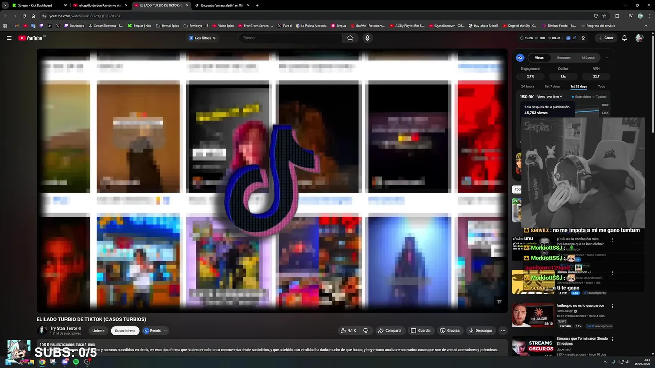Click the browser address bar URL

(x=84, y=16)
